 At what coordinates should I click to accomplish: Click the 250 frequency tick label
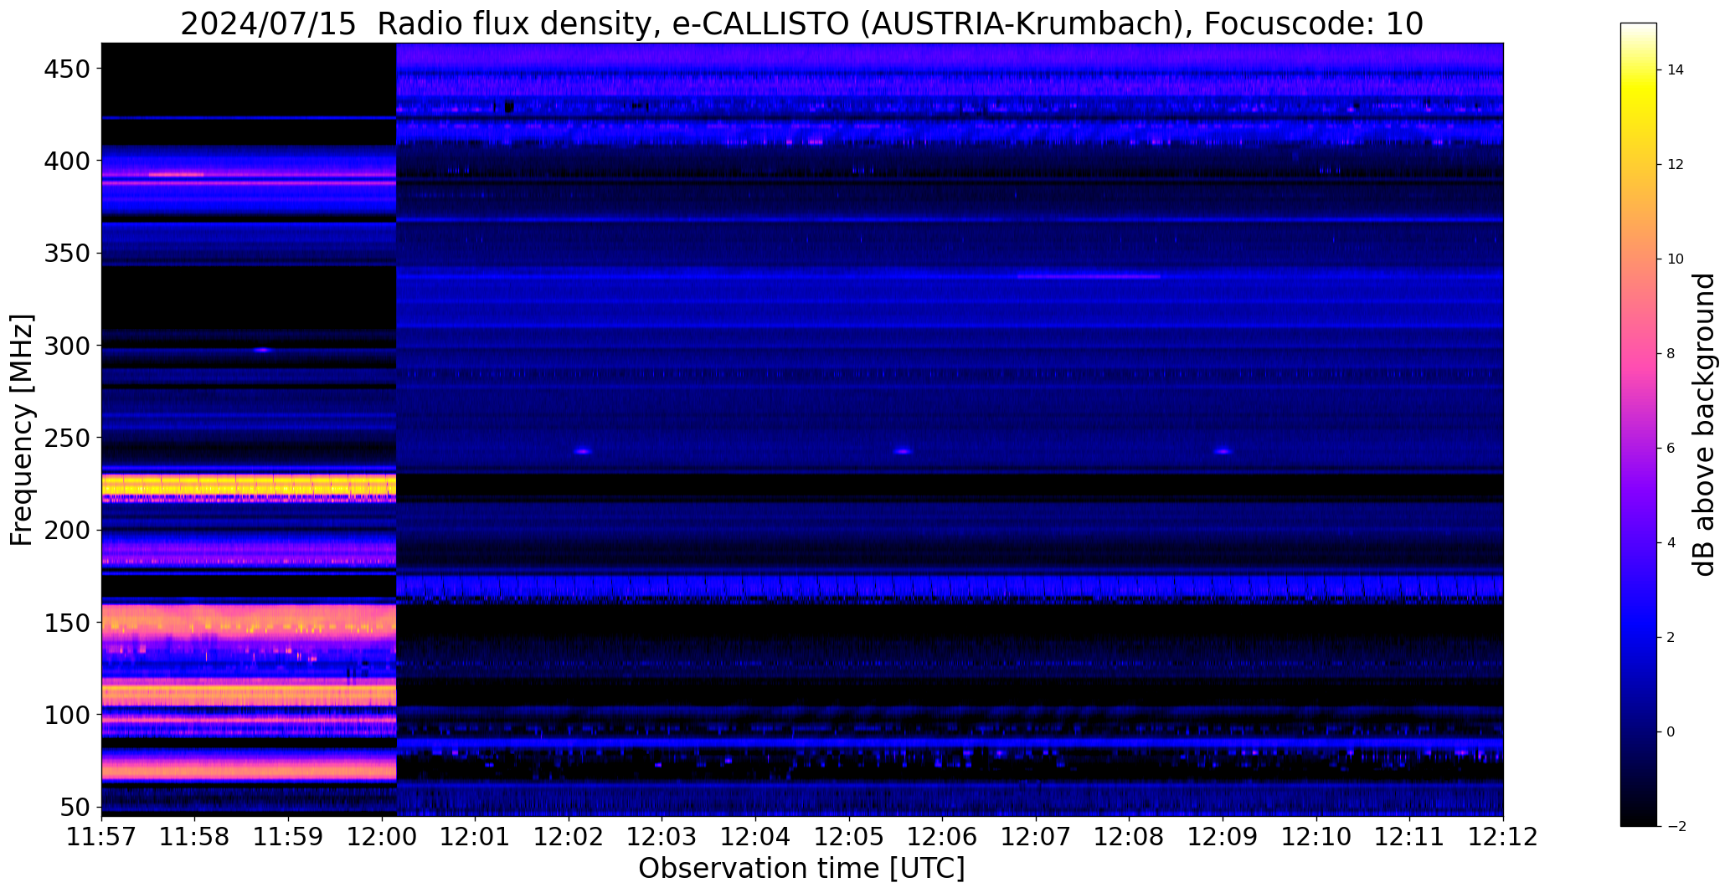tap(65, 438)
